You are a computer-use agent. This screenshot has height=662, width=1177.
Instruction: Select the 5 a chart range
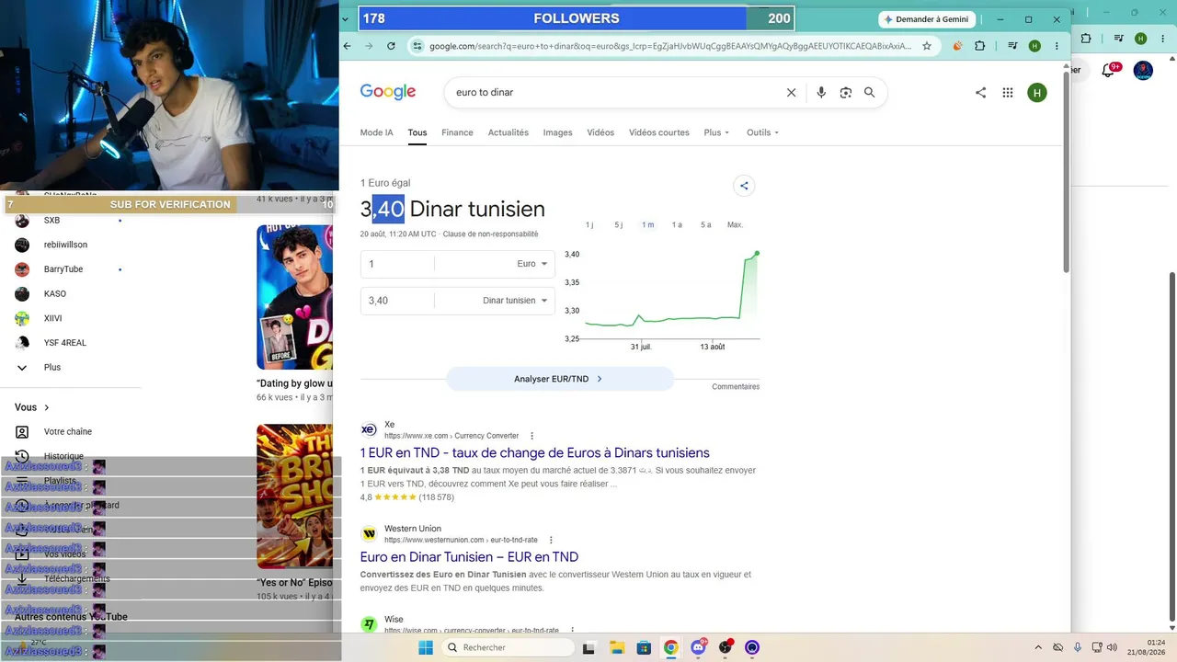coord(705,225)
